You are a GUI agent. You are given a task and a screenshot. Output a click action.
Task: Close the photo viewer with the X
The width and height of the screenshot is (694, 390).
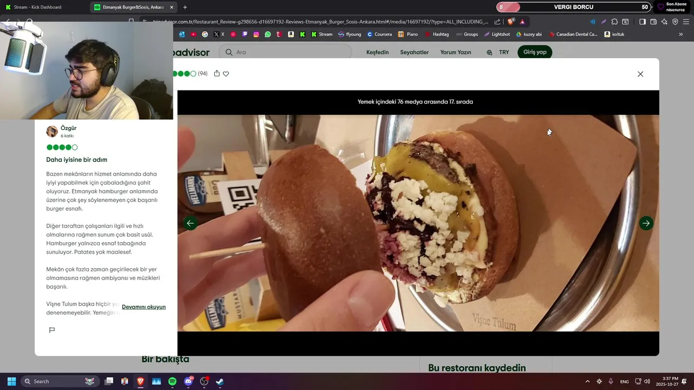tap(640, 74)
